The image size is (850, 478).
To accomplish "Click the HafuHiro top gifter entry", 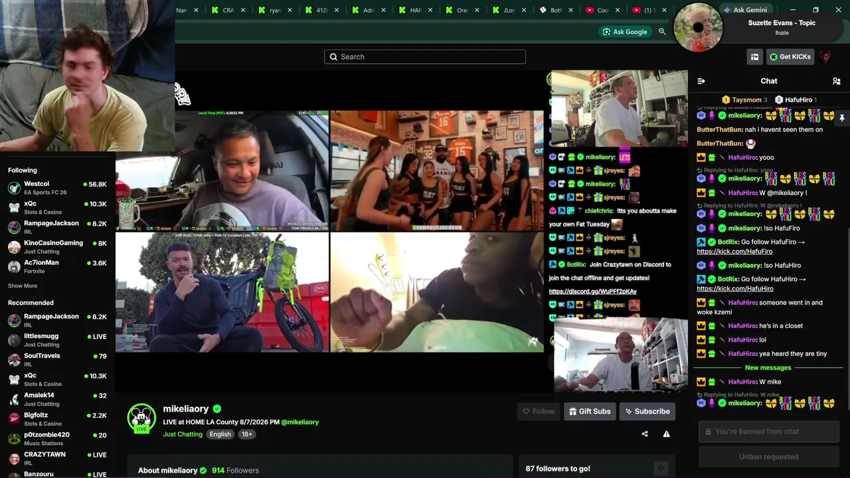I will pyautogui.click(x=796, y=100).
